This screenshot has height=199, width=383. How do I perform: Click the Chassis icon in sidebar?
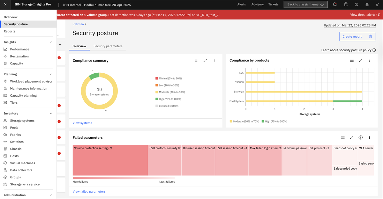[x=5, y=149]
